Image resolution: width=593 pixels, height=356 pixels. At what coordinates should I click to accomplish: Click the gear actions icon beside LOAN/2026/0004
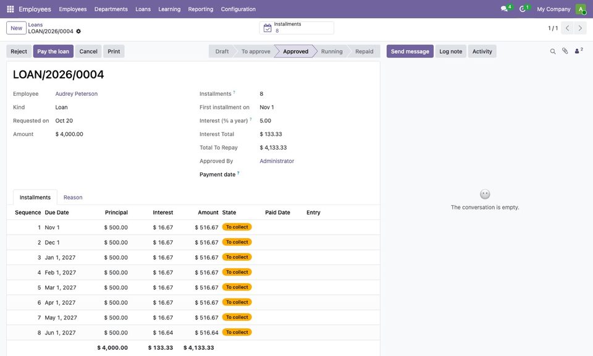pyautogui.click(x=78, y=32)
